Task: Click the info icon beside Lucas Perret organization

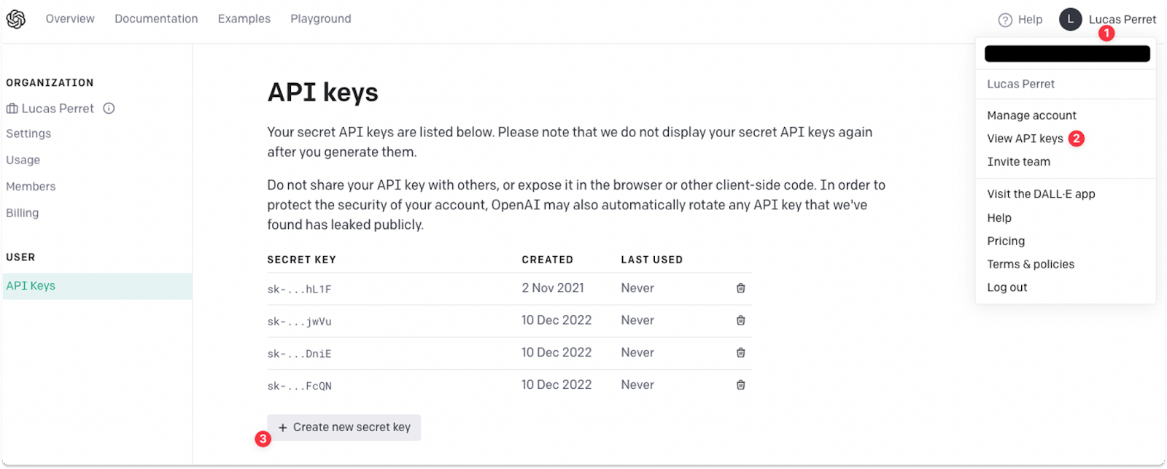Action: 109,109
